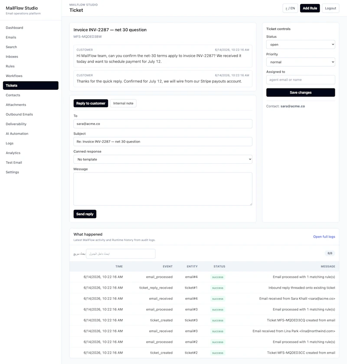Click the ticket_reply_received event cell
Viewport: 347px width, 364px height.
tap(156, 288)
